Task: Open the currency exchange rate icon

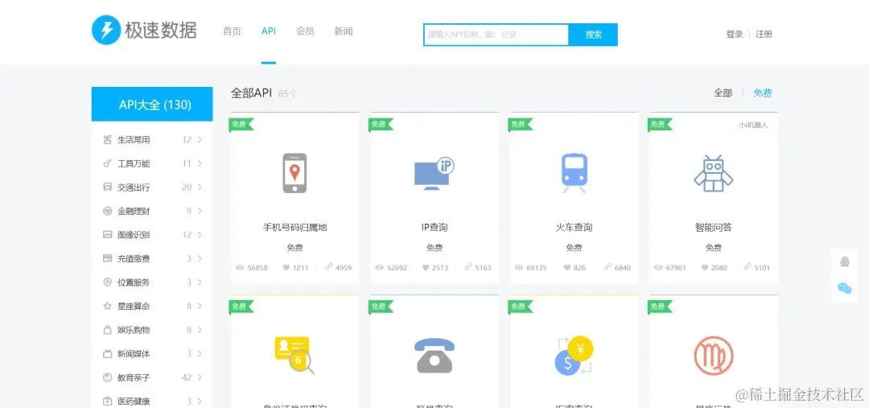Action: pos(574,355)
